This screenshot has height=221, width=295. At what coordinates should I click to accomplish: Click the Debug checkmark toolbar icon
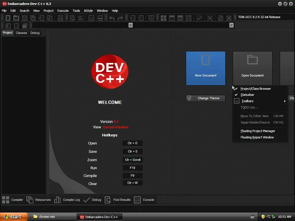(x=199, y=18)
